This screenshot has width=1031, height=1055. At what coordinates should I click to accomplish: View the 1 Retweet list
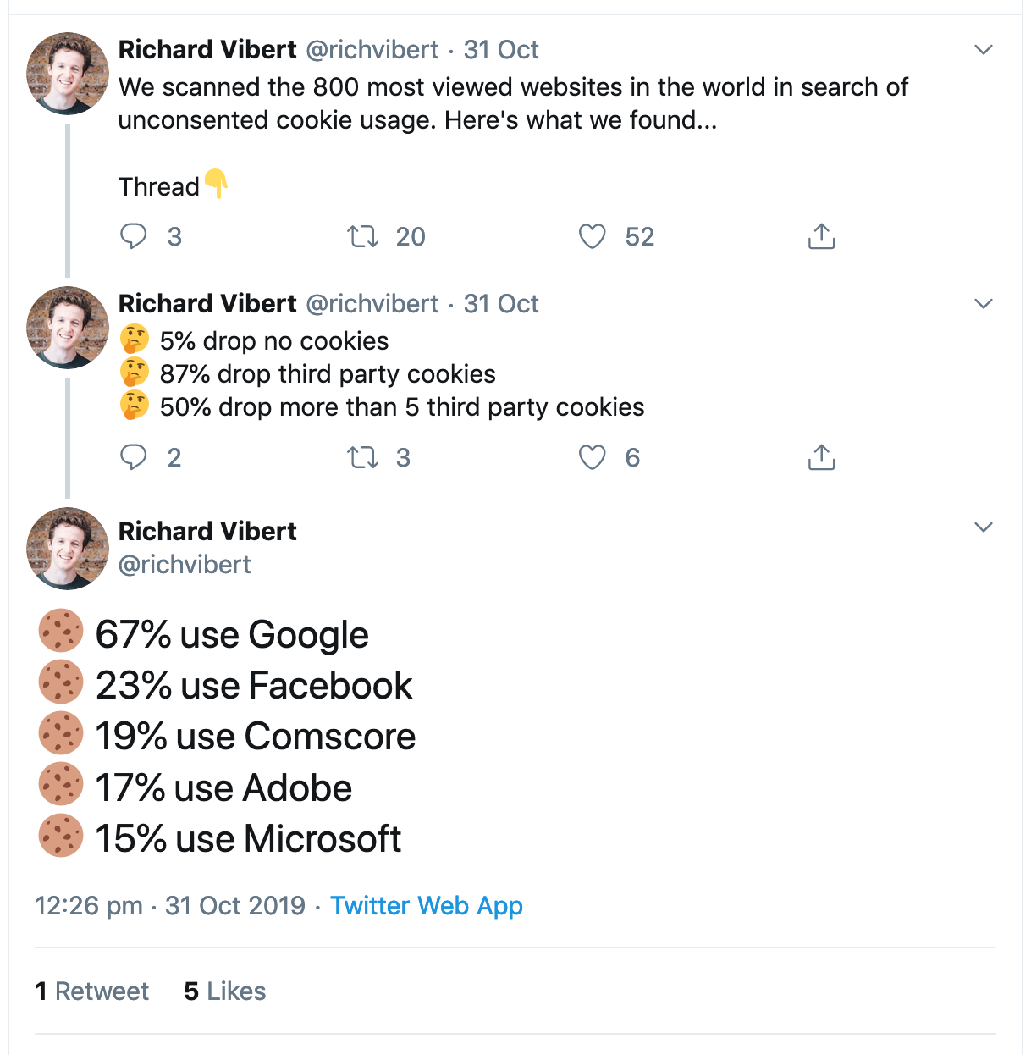tap(91, 991)
